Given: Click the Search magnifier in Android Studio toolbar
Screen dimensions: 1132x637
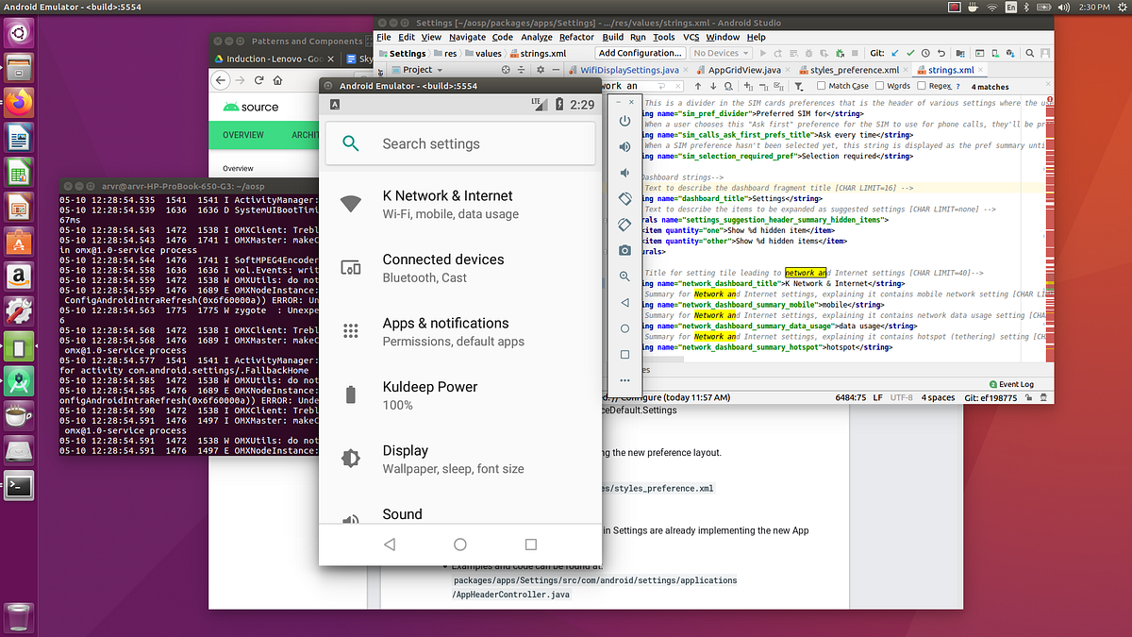Looking at the screenshot, I should 1028,53.
